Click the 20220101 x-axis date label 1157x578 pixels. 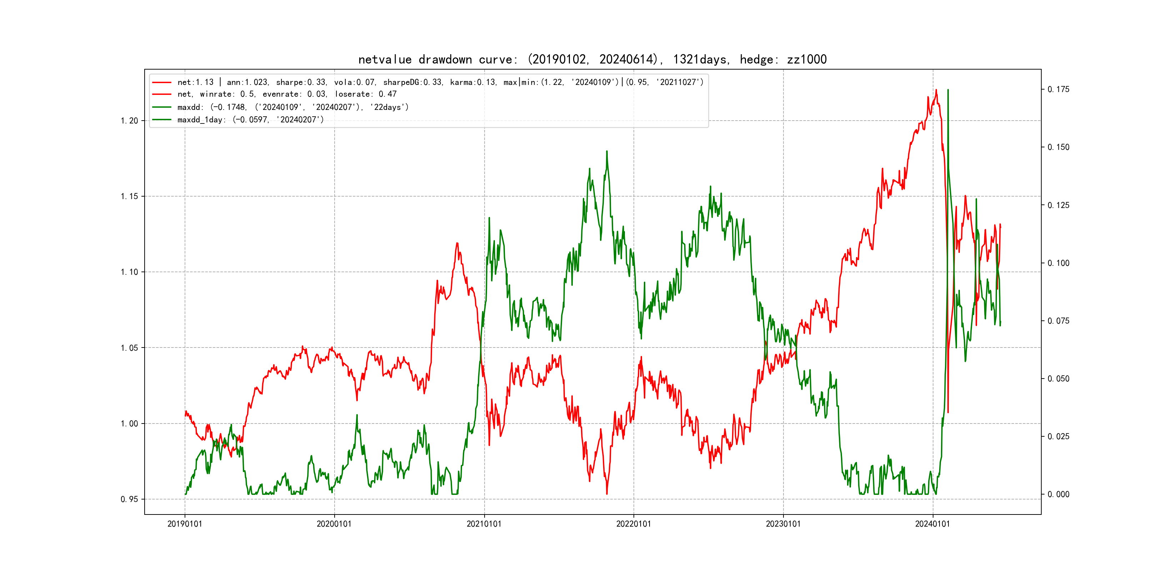click(633, 524)
